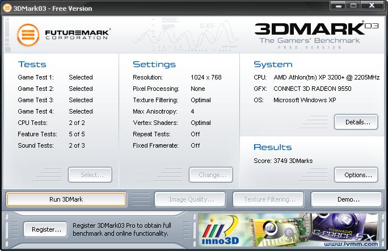Click the Max Anisotropy value '4'
This screenshot has height=251, width=388.
[192, 111]
